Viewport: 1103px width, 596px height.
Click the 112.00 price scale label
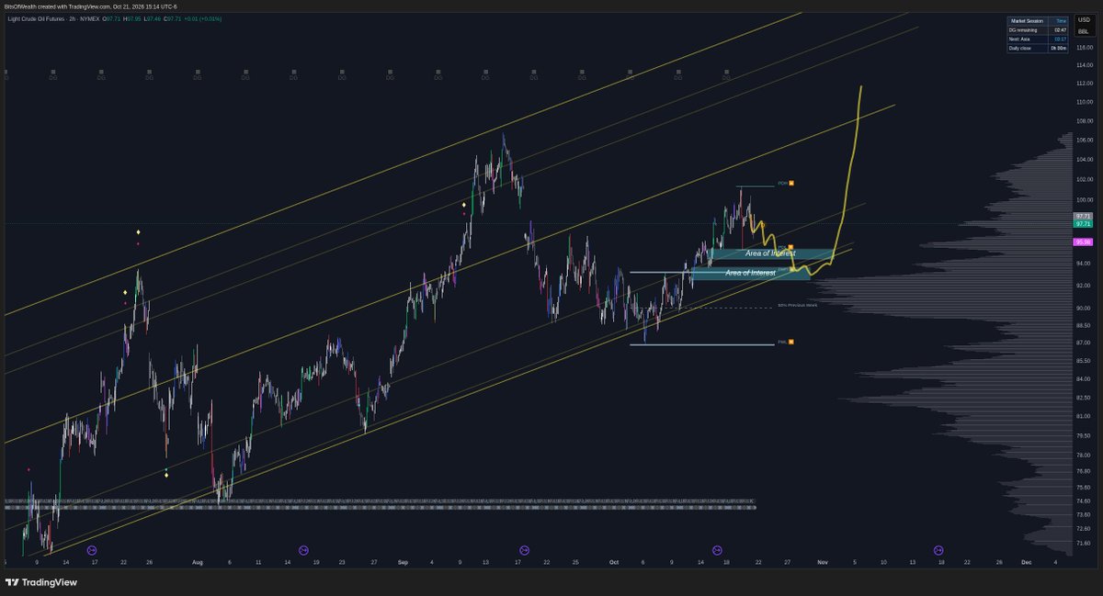pos(1084,83)
